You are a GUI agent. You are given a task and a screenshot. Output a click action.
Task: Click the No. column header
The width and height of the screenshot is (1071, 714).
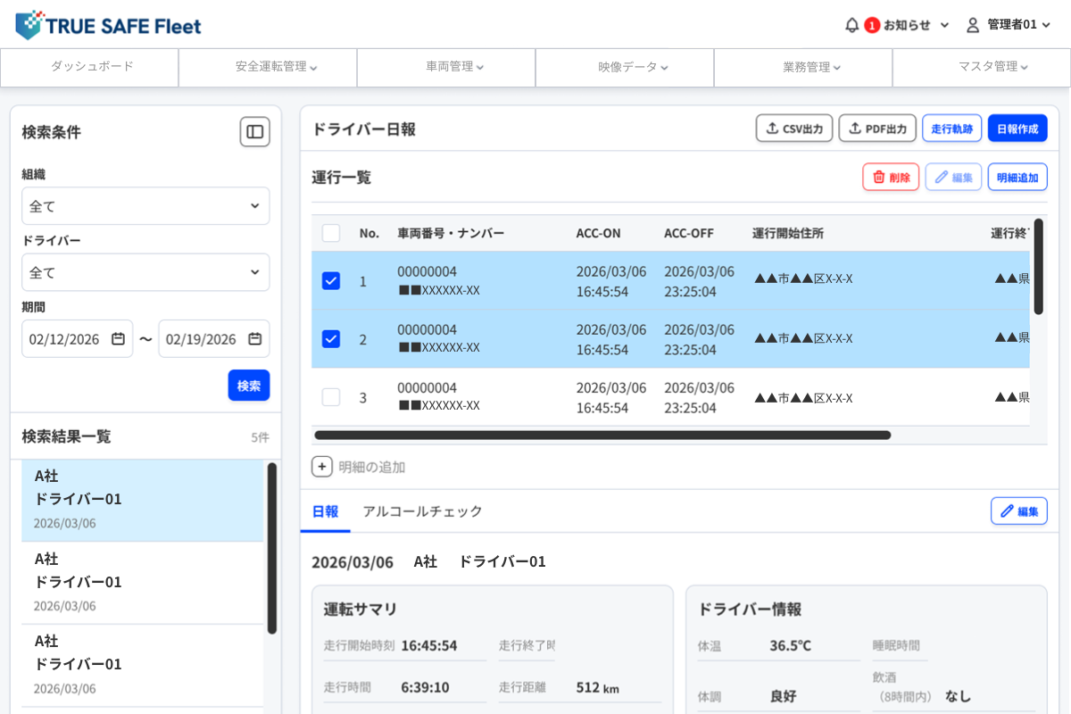(369, 233)
